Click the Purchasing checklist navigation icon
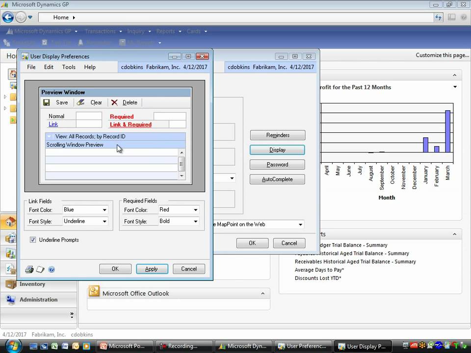 pos(10,269)
